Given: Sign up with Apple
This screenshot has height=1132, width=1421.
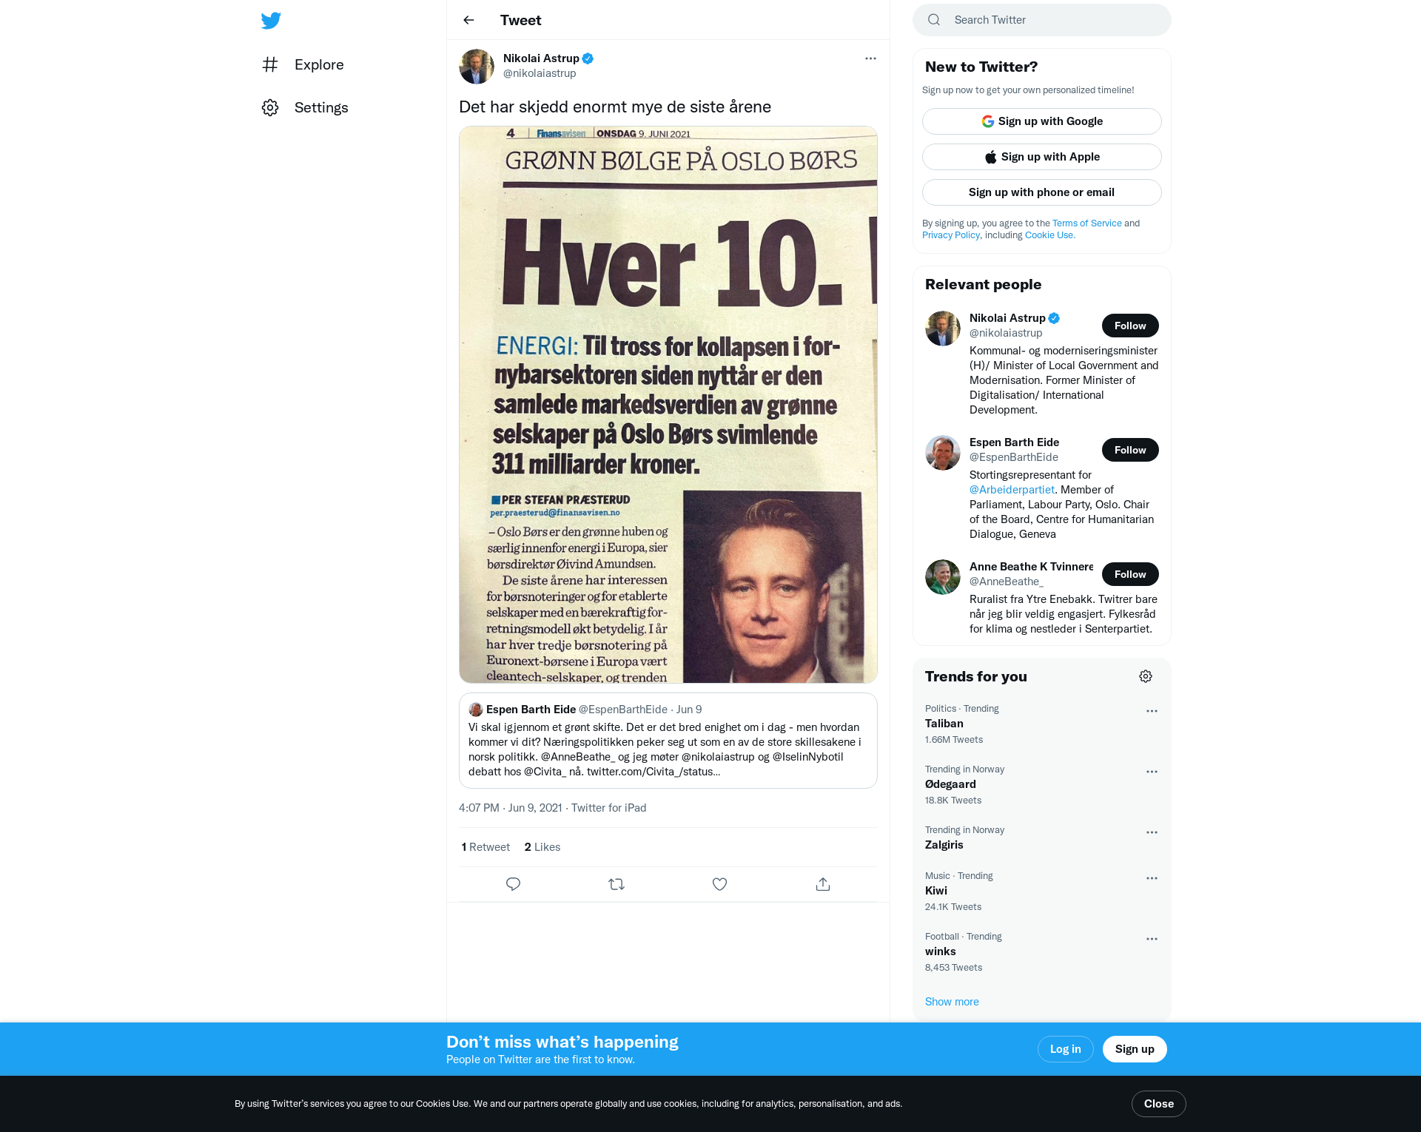Looking at the screenshot, I should (1042, 157).
